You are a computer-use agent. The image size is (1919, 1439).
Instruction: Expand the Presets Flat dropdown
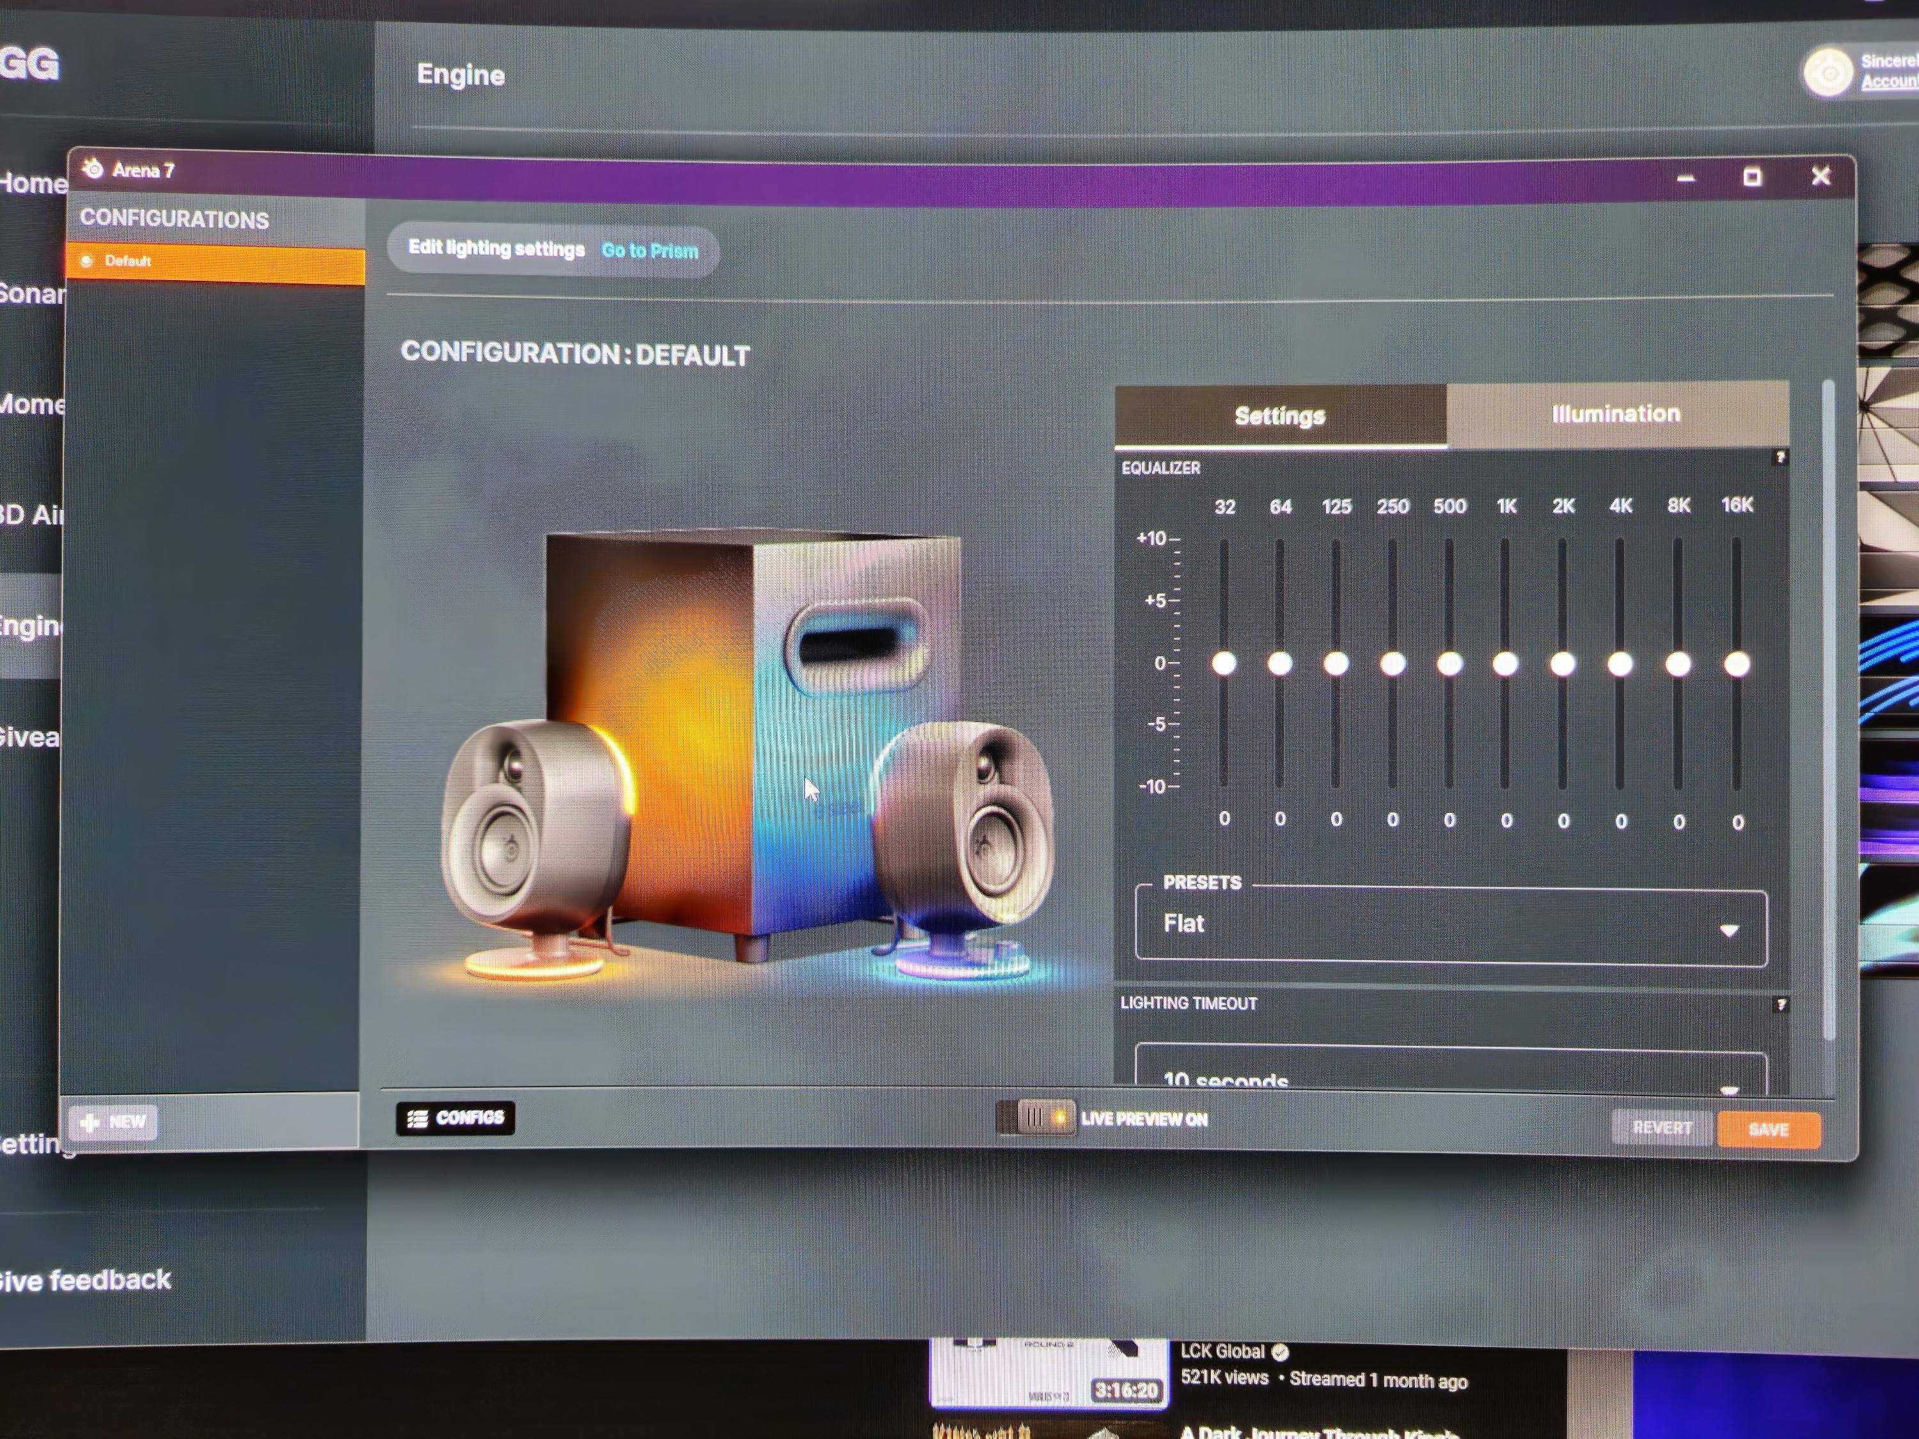1451,927
